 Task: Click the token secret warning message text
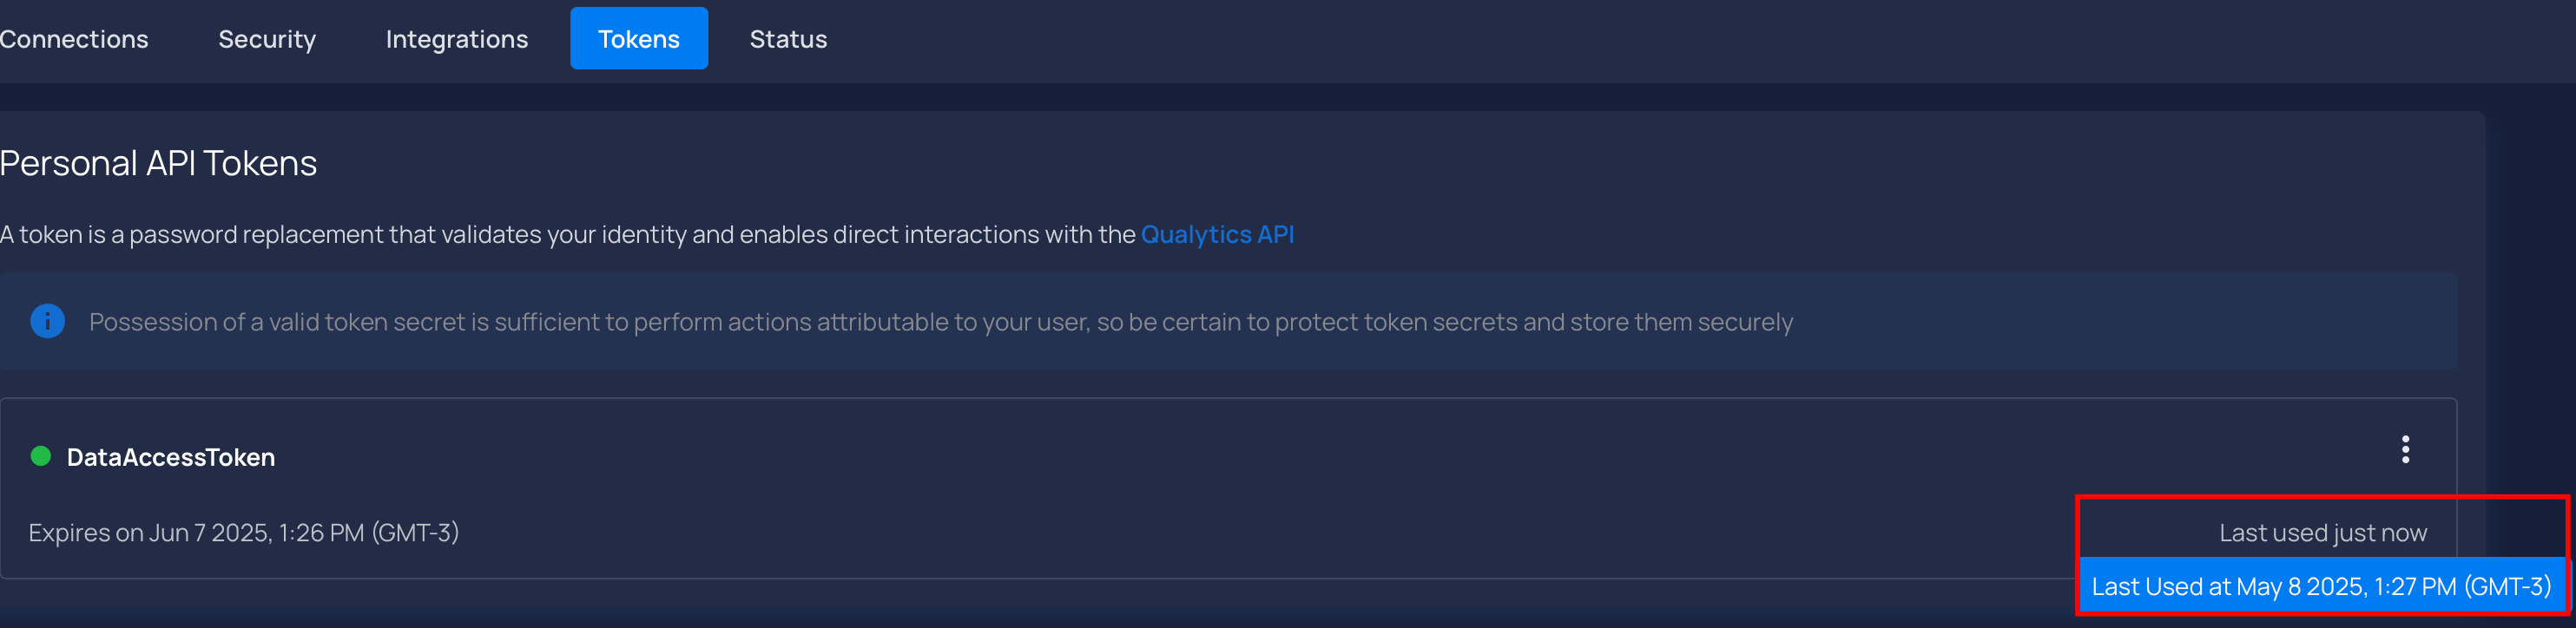940,323
